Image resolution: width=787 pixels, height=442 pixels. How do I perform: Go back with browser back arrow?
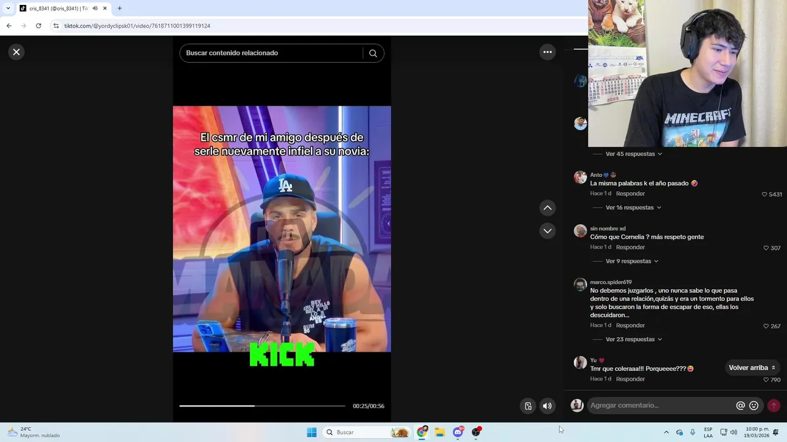pos(9,26)
